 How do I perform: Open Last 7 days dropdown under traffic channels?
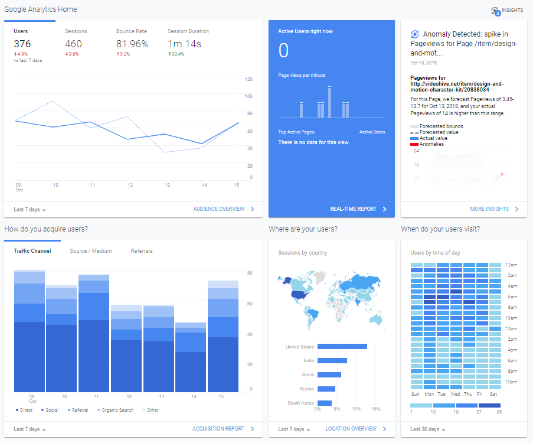[x=30, y=429]
